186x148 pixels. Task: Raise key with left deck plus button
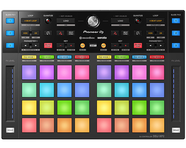pos(71,46)
